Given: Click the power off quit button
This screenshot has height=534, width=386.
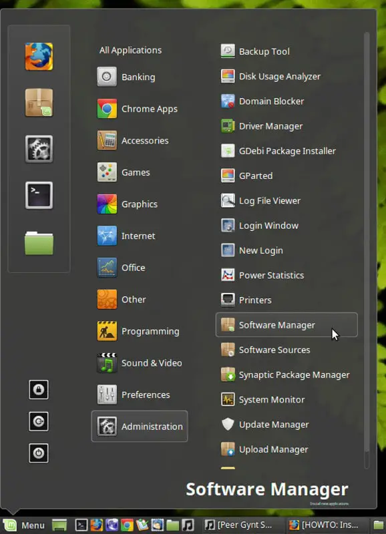Looking at the screenshot, I should coord(39,453).
